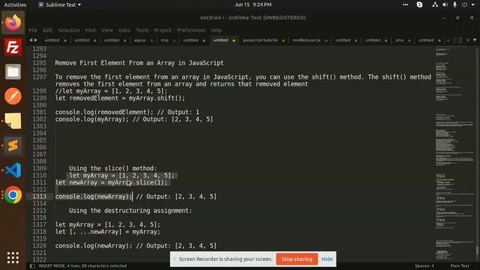
Task: Change syntax via Plain Text selector
Action: [x=460, y=265]
